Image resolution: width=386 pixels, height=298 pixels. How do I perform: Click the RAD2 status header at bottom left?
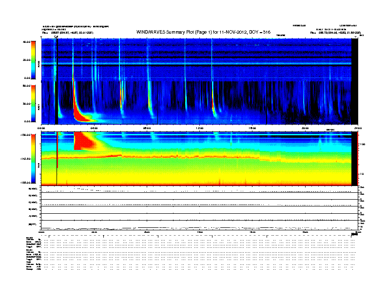(x=30, y=238)
